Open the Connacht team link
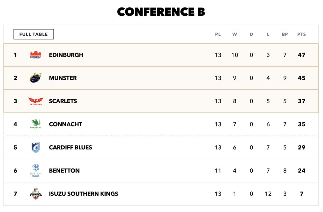 point(66,124)
